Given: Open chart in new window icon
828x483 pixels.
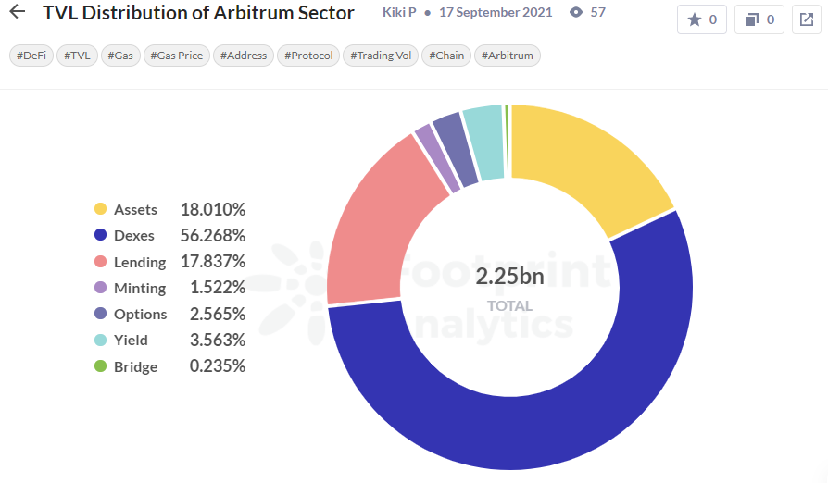Looking at the screenshot, I should click(807, 19).
